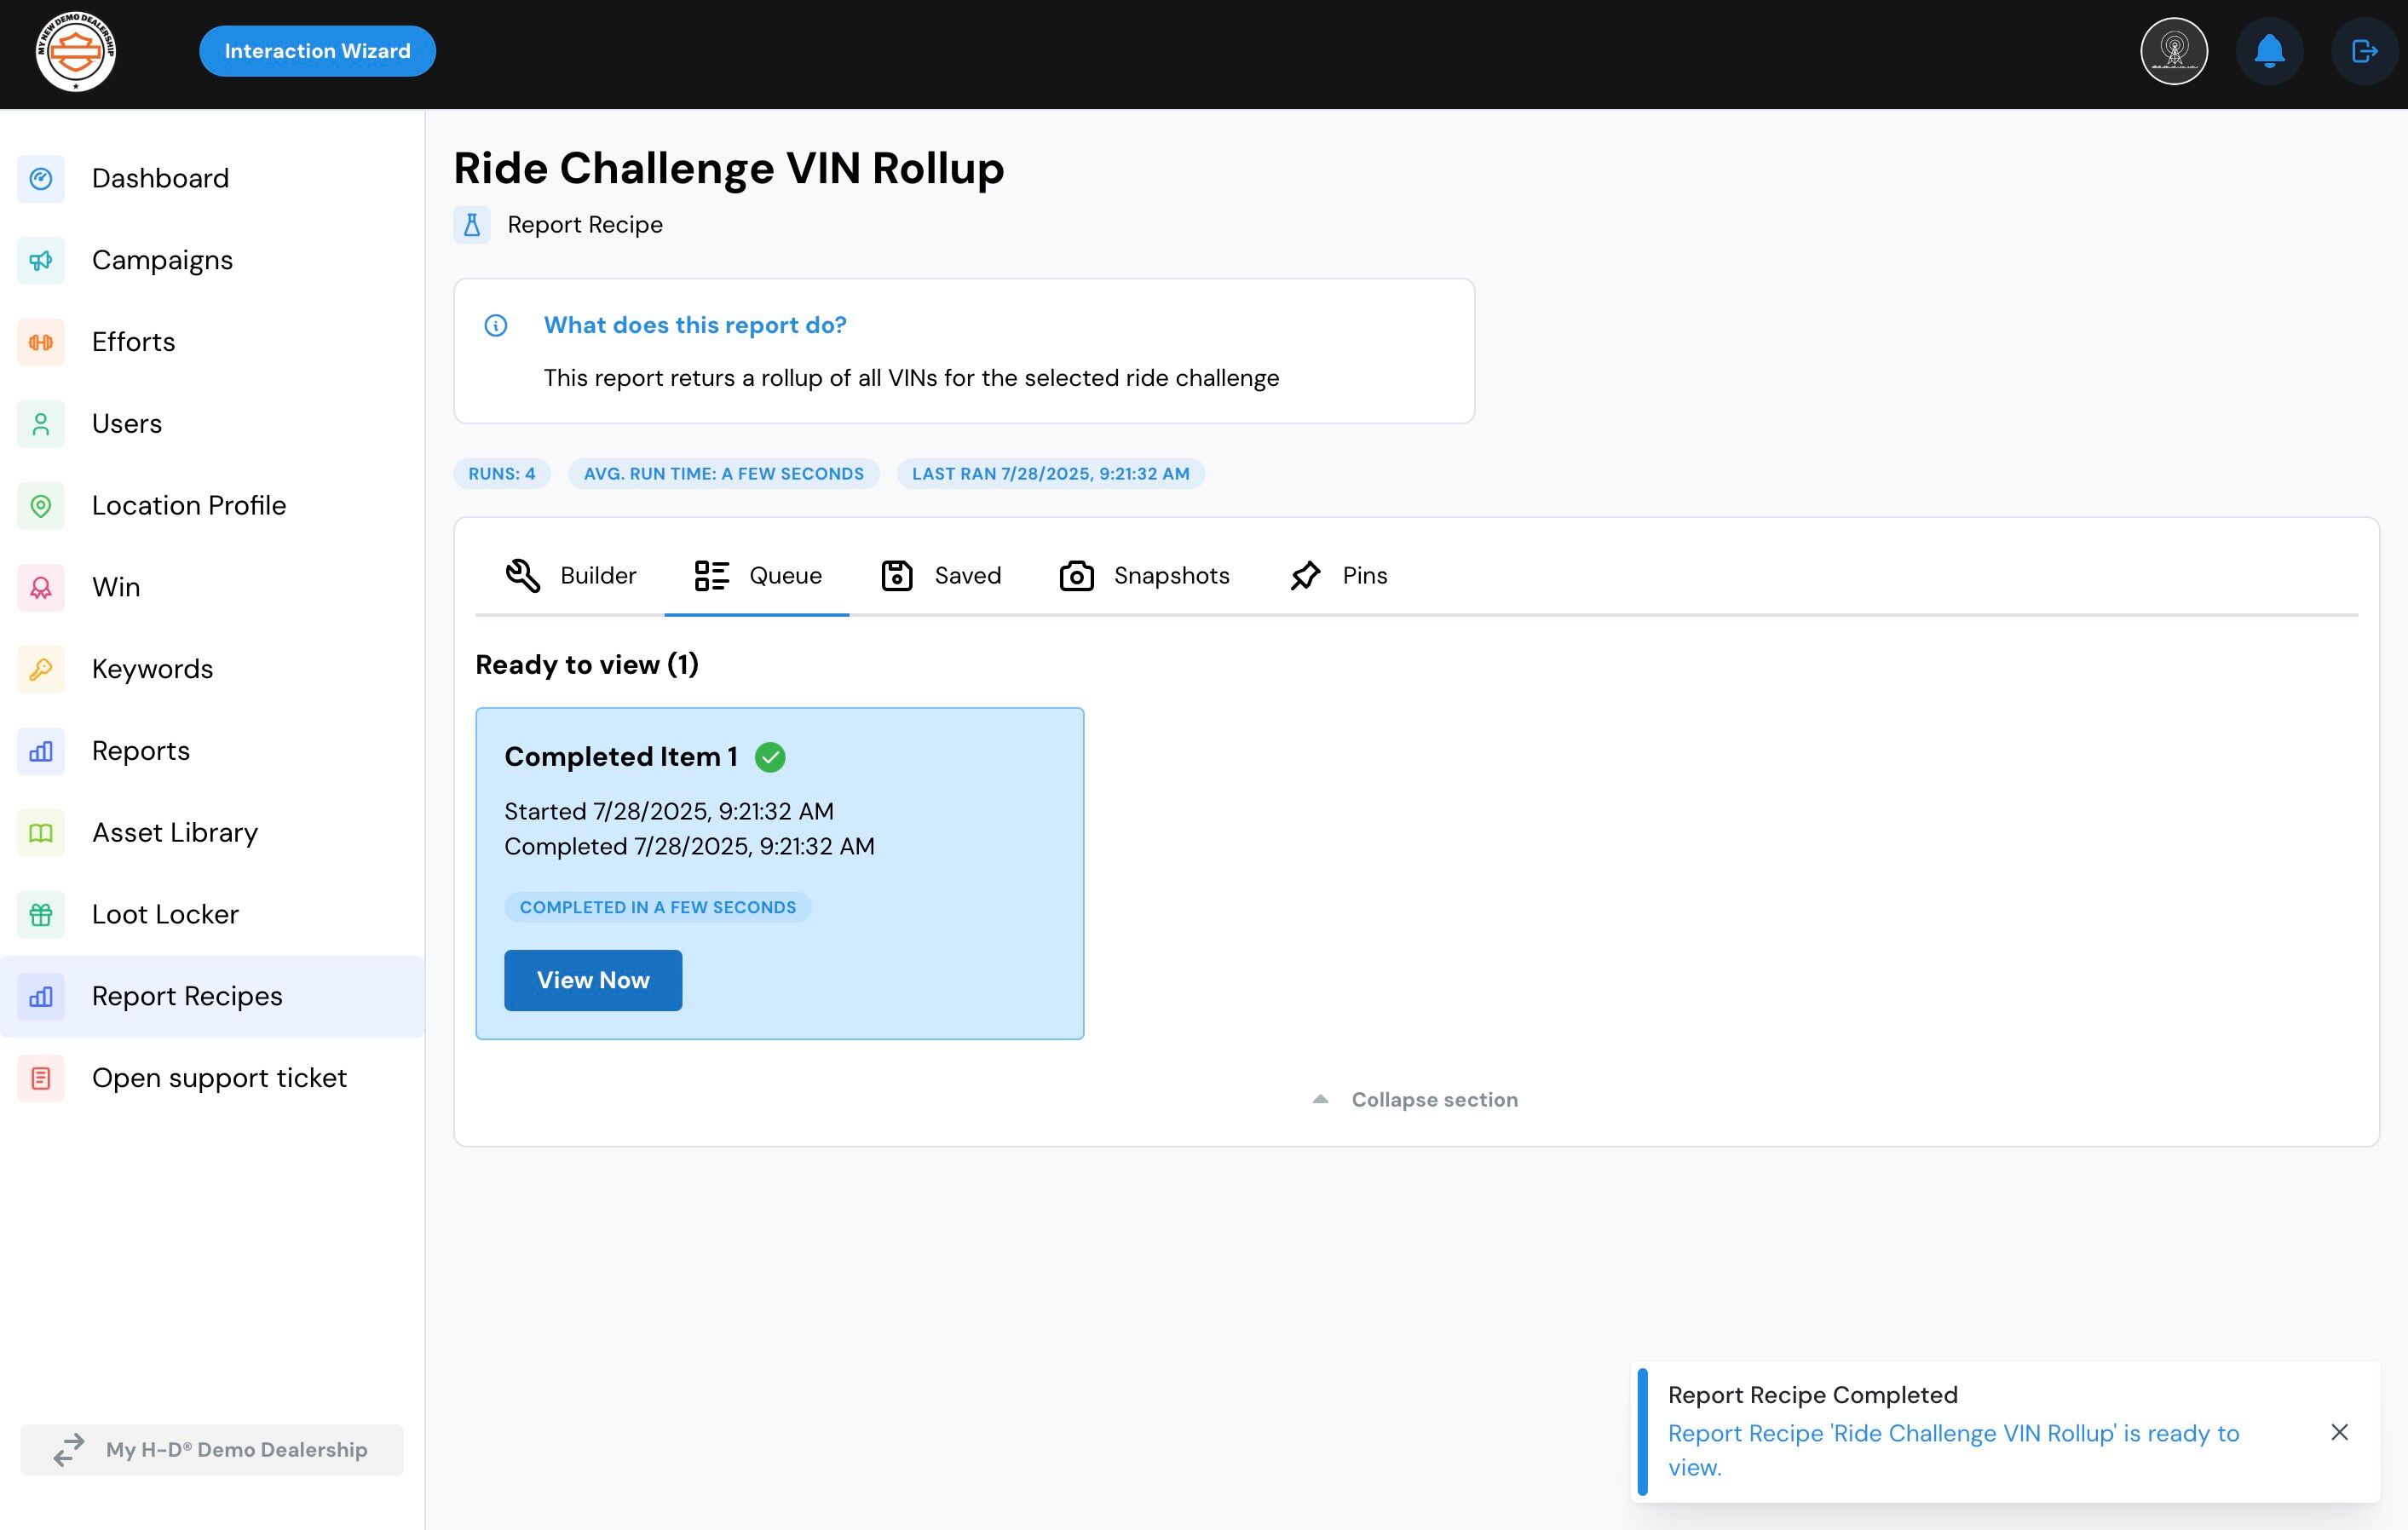Click the notification bell icon
This screenshot has width=2408, height=1530.
[x=2269, y=51]
